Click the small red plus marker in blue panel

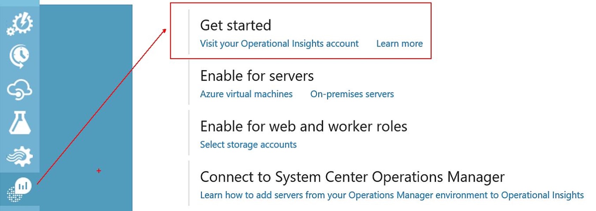[x=99, y=171]
